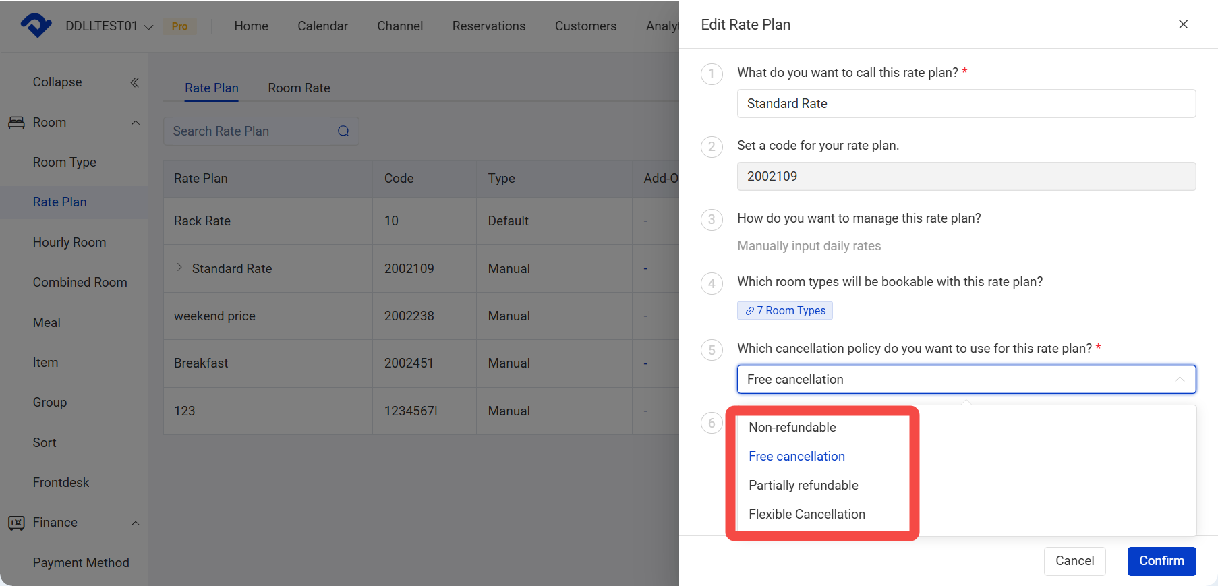1218x586 pixels.
Task: Select Free cancellation option in list
Action: pos(796,456)
